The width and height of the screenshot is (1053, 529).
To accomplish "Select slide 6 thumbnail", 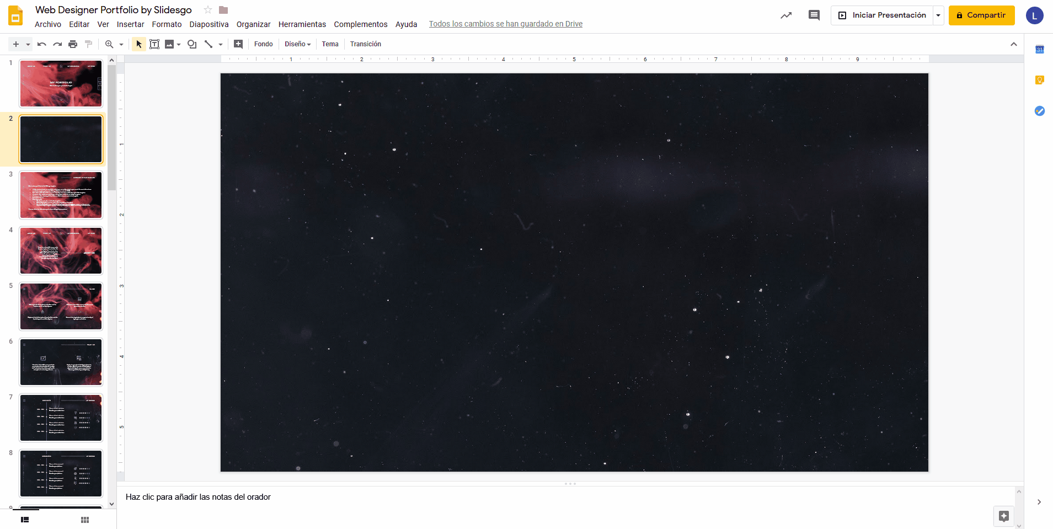I will [61, 362].
